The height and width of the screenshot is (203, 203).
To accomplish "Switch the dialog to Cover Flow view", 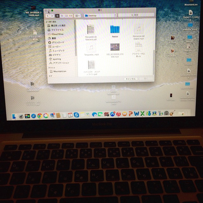I will coord(71,16).
